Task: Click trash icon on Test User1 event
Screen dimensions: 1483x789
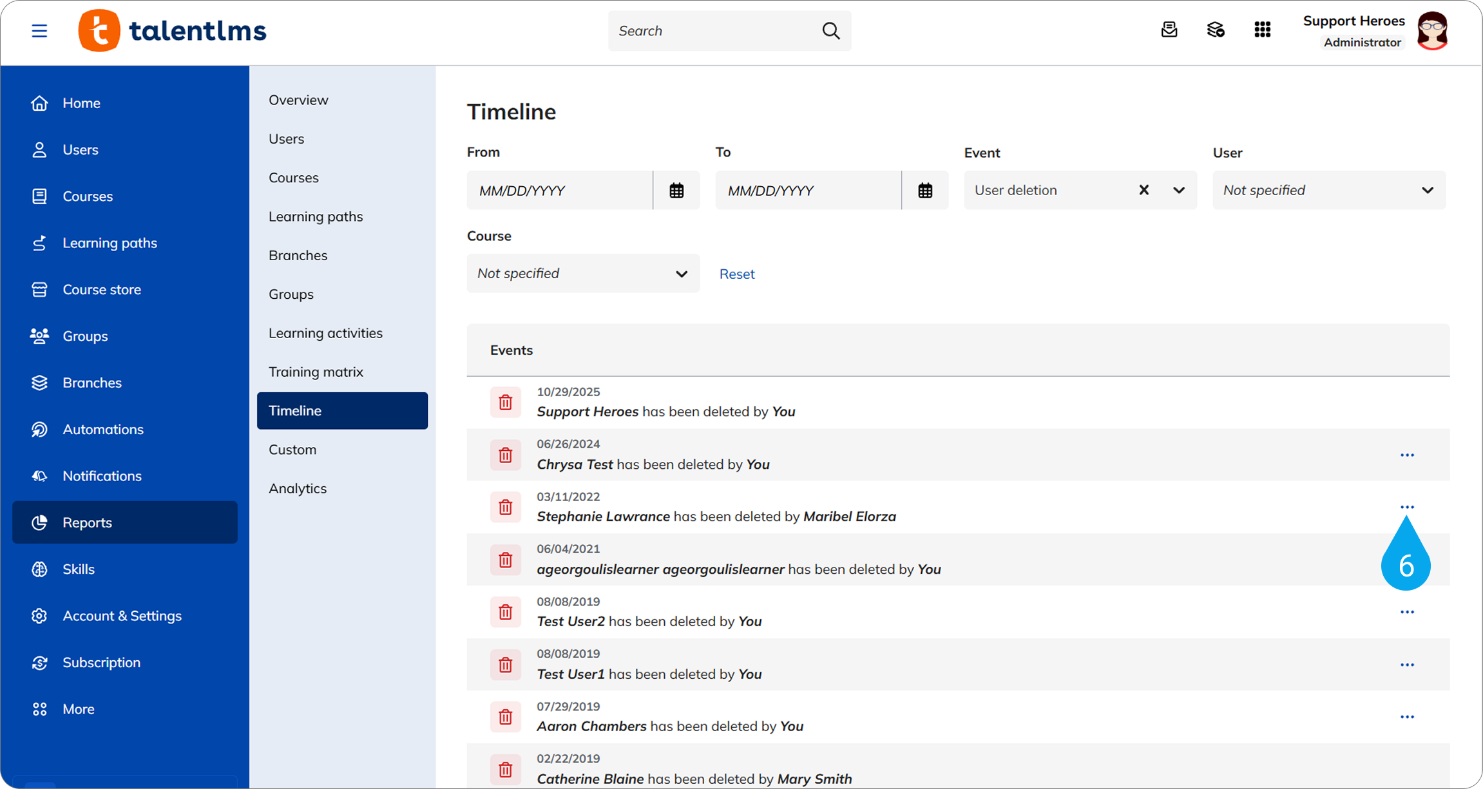Action: tap(506, 665)
